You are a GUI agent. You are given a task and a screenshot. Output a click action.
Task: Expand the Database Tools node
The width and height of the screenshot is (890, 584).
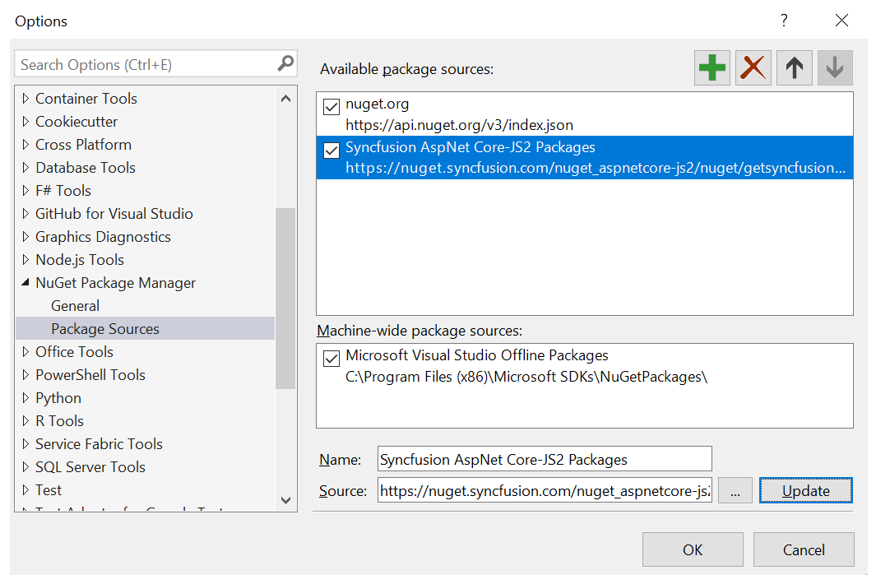click(25, 168)
